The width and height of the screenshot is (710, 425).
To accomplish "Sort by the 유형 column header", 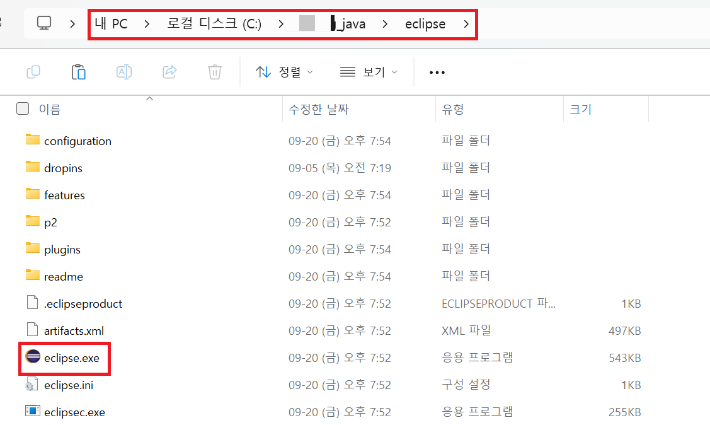I will coord(453,109).
